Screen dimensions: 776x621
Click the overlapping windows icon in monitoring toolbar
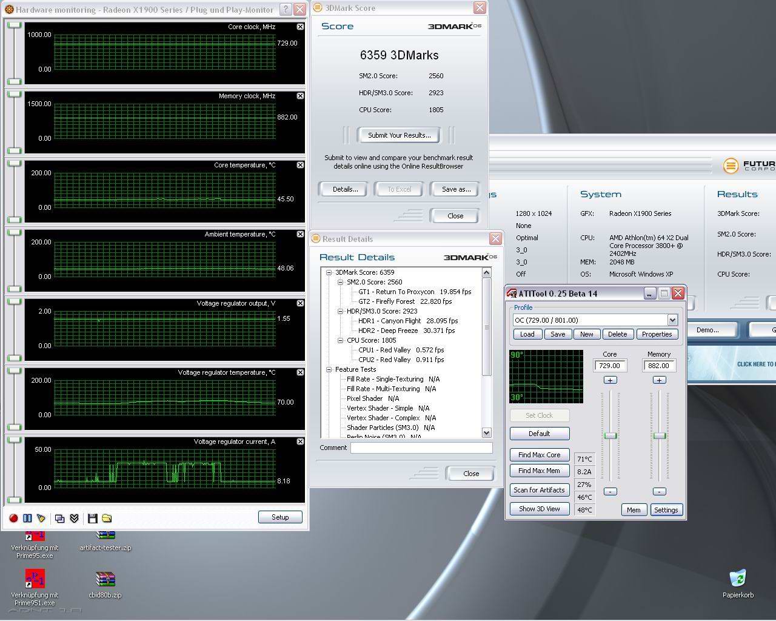tap(59, 518)
